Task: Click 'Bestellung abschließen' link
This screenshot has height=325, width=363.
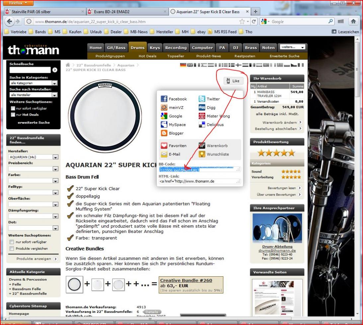Action: (278, 129)
